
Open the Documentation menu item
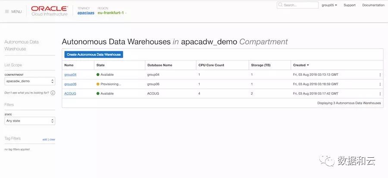pyautogui.click(x=373, y=5)
